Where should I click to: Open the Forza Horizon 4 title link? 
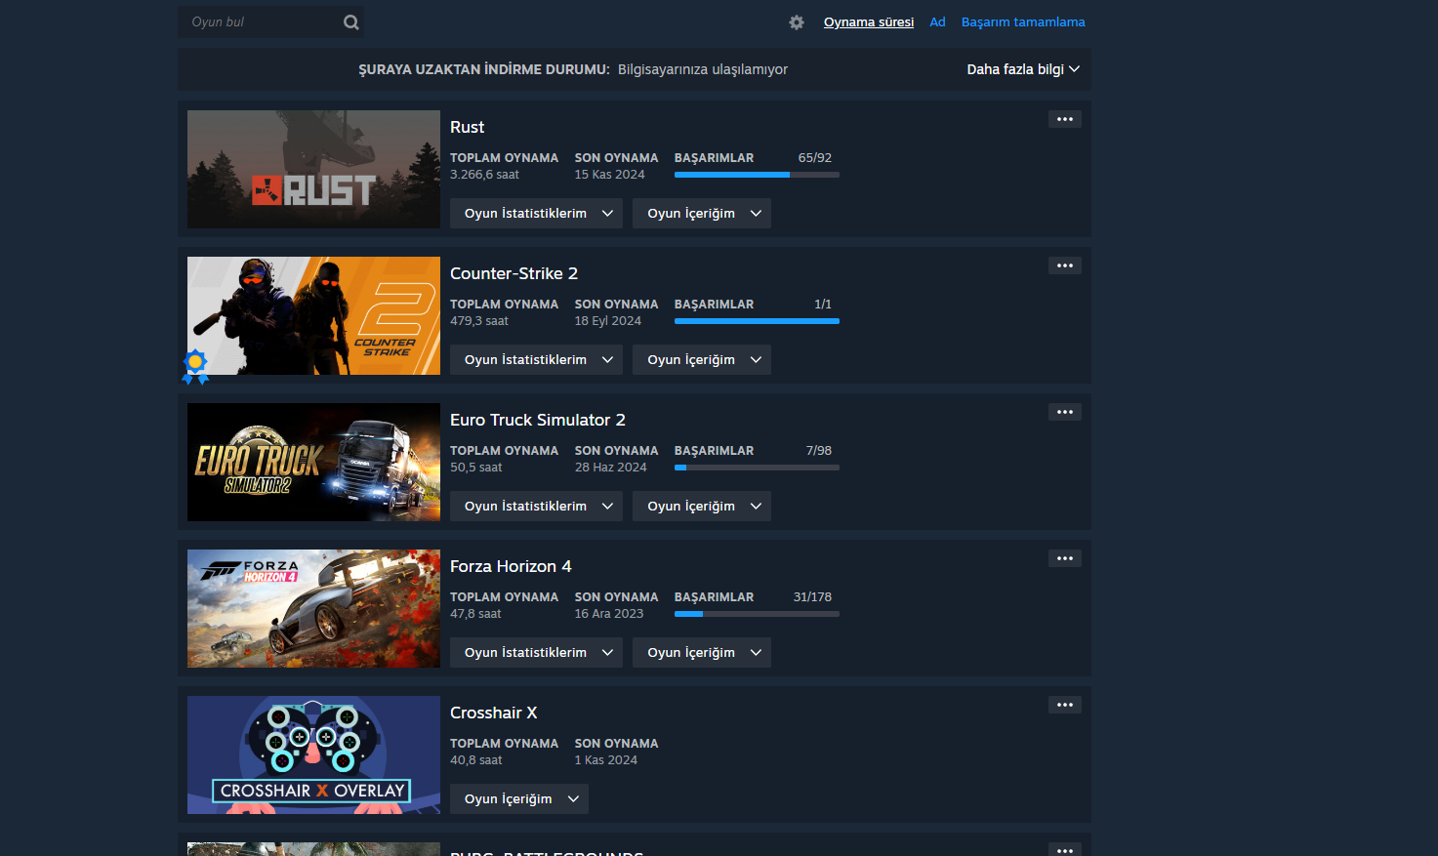click(x=511, y=566)
